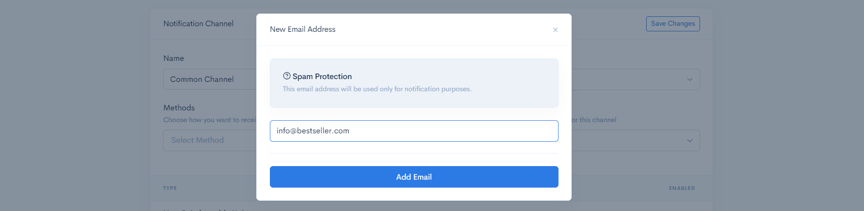Image resolution: width=864 pixels, height=211 pixels.
Task: Expand the chevron beside Save Changes row dropdown
Action: [690, 80]
